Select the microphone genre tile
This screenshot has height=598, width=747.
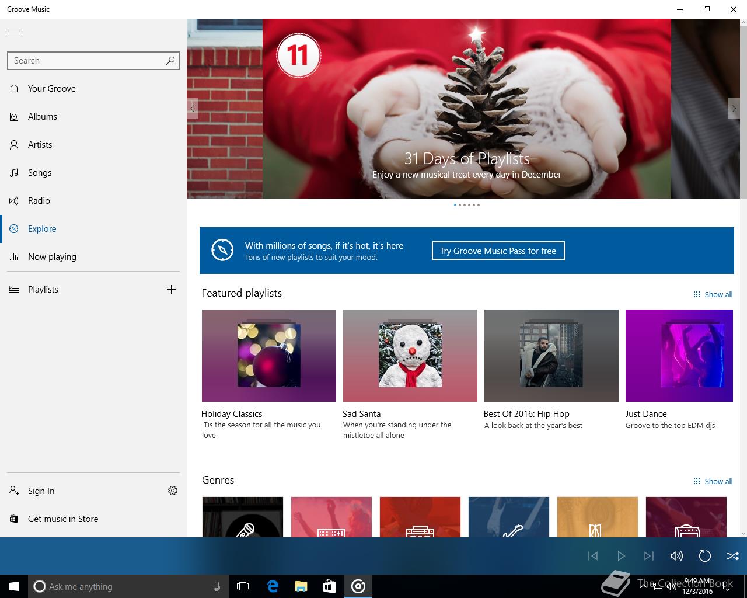tap(243, 517)
